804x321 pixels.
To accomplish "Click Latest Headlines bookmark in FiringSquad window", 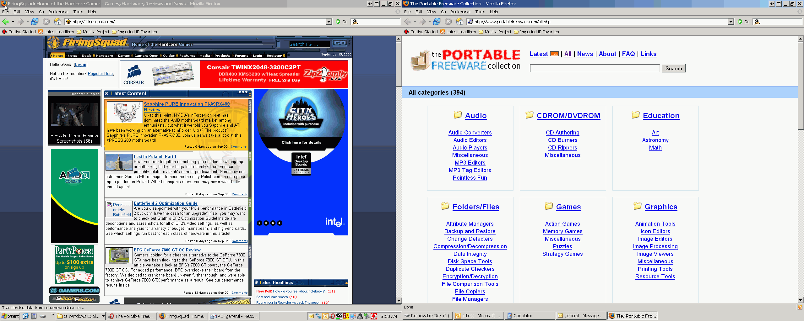I will tap(56, 32).
